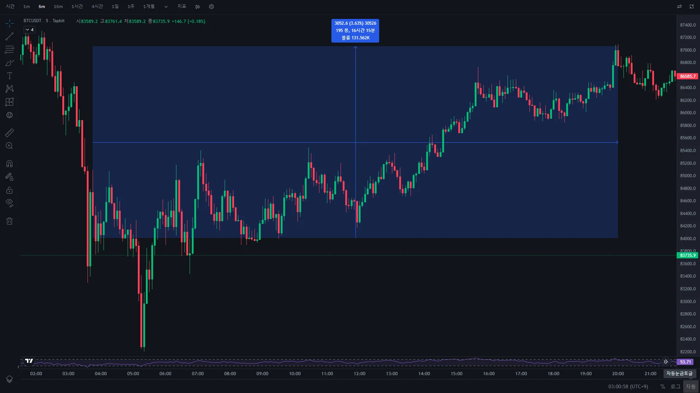Open the 지표 indicators button
The width and height of the screenshot is (700, 393).
[182, 7]
